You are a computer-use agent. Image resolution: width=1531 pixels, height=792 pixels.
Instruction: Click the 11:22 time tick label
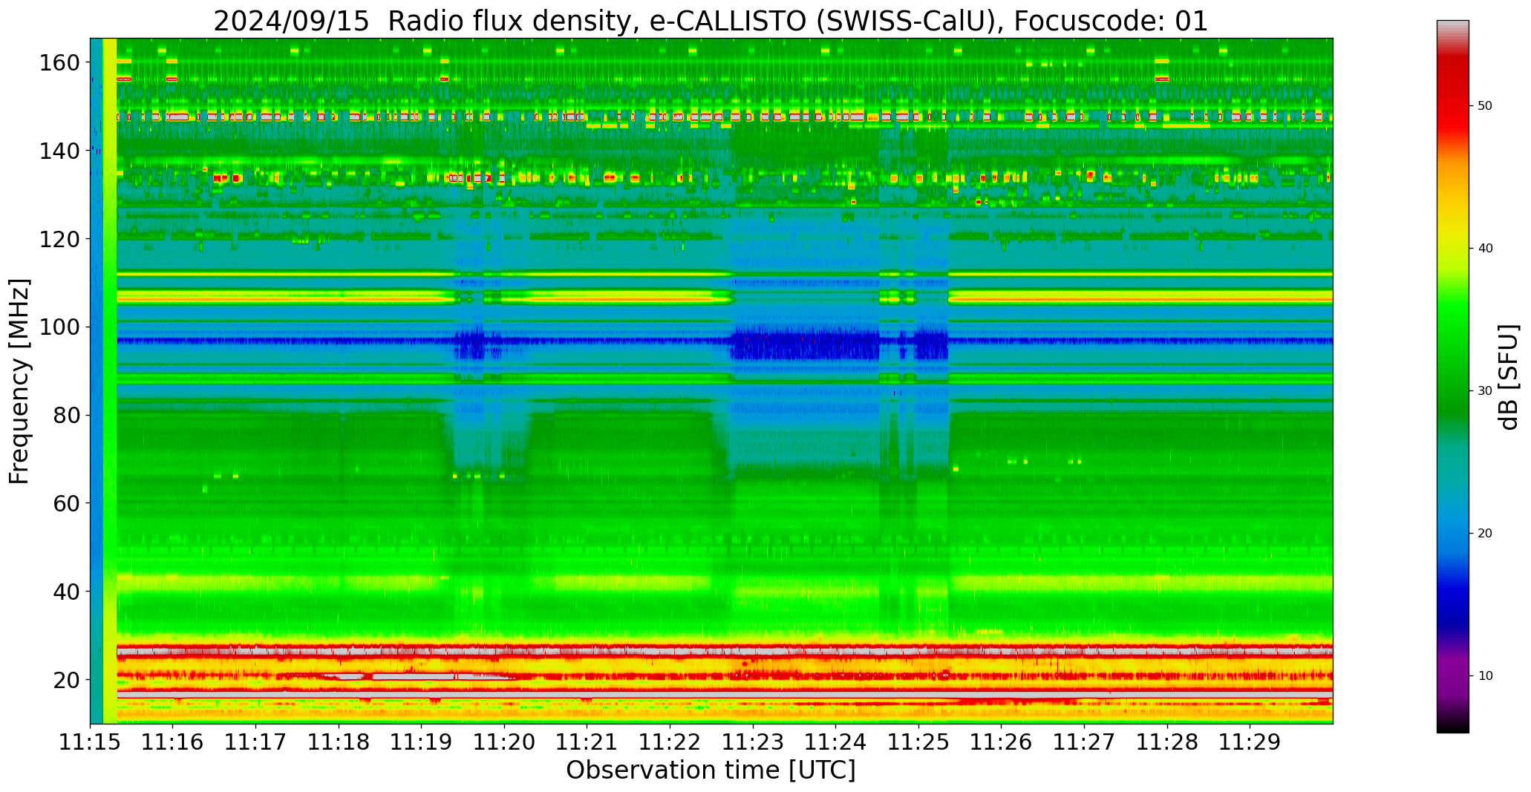(x=670, y=742)
